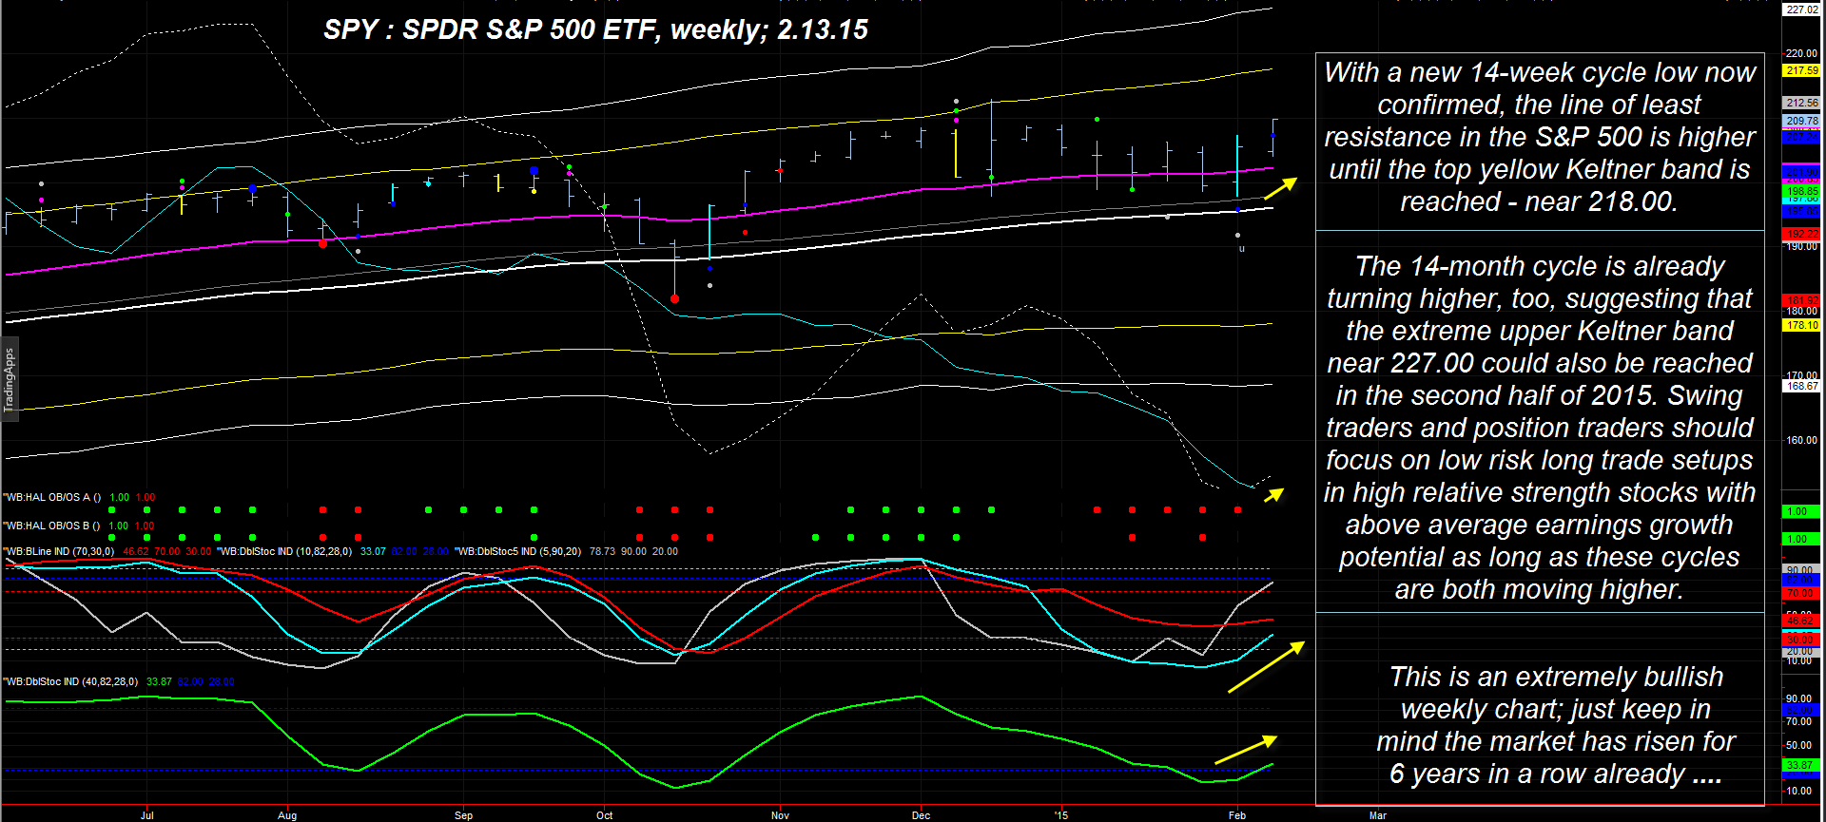Click 'Mar' on the date axis
Image resolution: width=1826 pixels, height=822 pixels.
[1378, 815]
